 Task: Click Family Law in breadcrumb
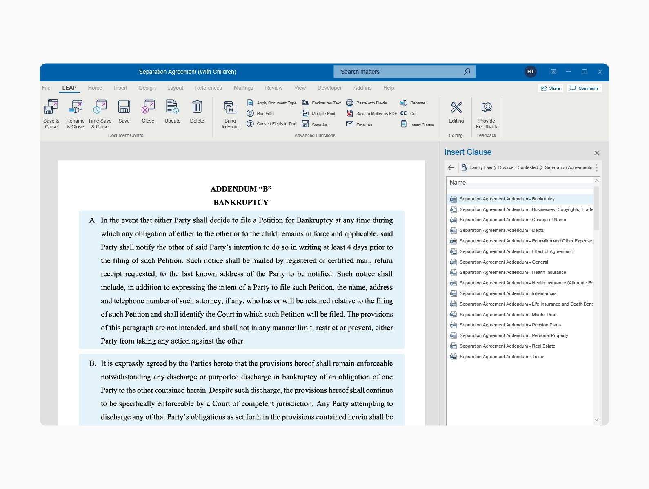pos(480,167)
